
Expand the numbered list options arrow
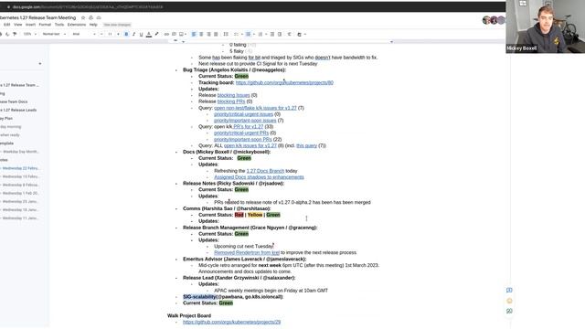266,34
